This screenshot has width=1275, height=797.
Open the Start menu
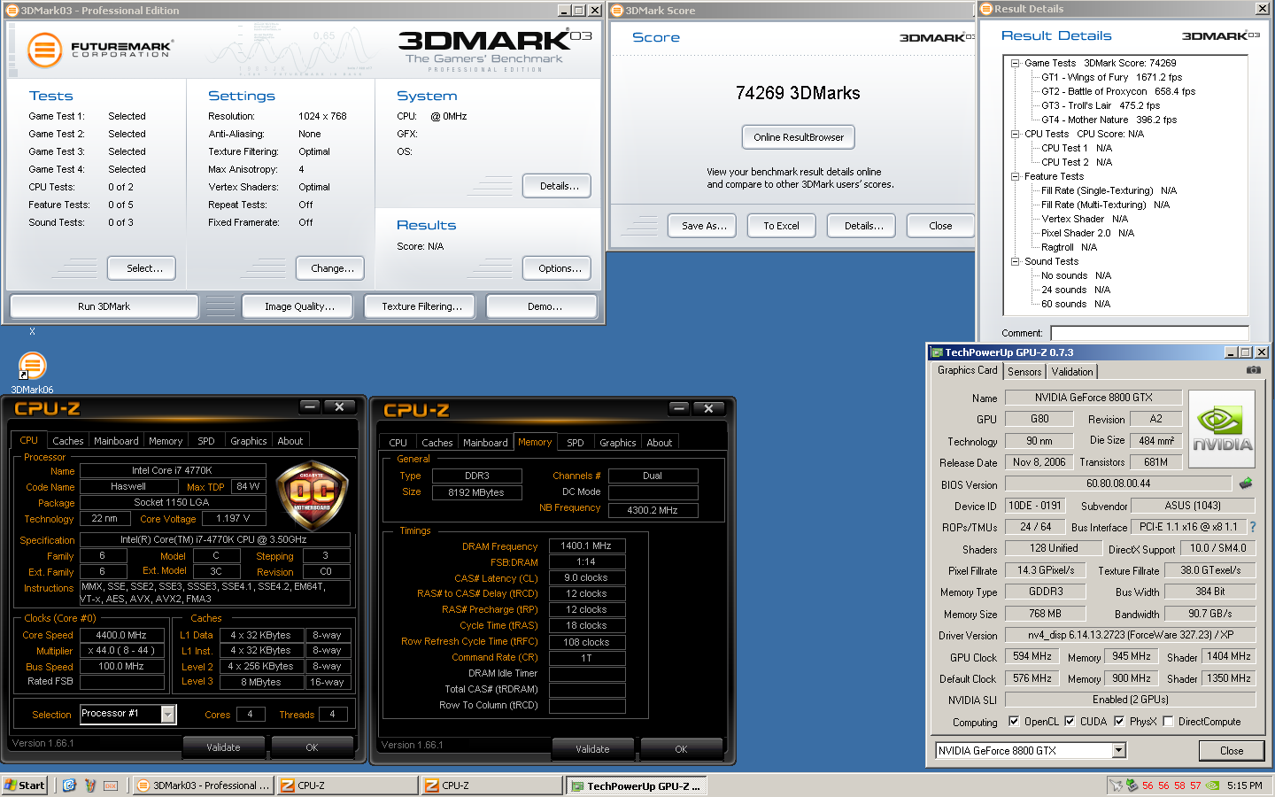tap(25, 785)
